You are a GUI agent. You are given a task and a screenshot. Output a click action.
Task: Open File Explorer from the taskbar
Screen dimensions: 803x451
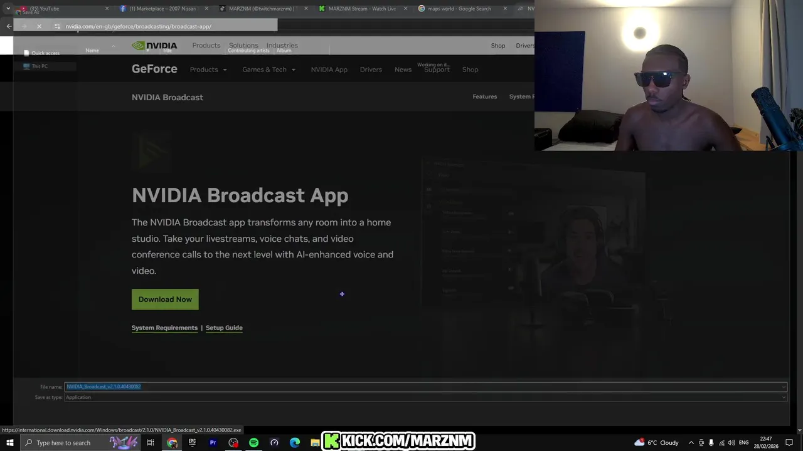[x=315, y=443]
